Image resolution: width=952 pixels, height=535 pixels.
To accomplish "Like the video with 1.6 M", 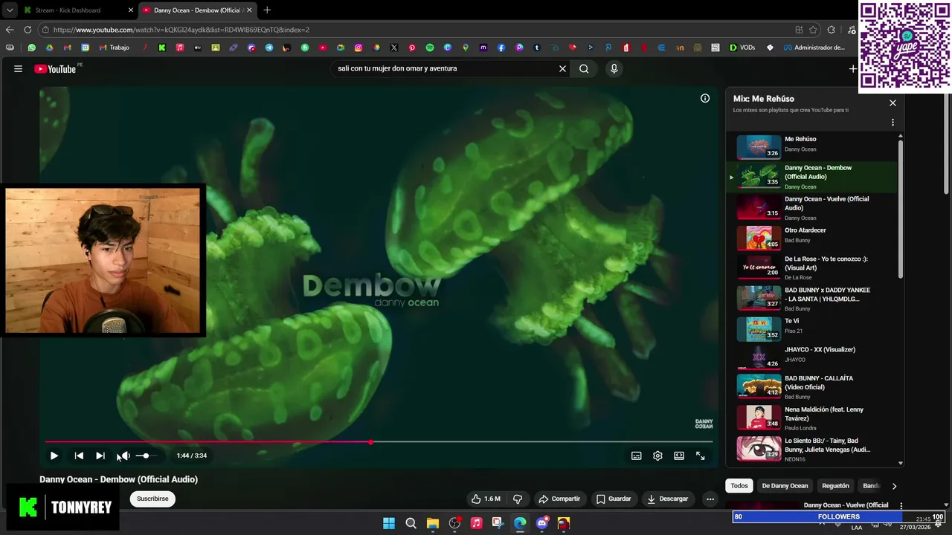I will [485, 499].
